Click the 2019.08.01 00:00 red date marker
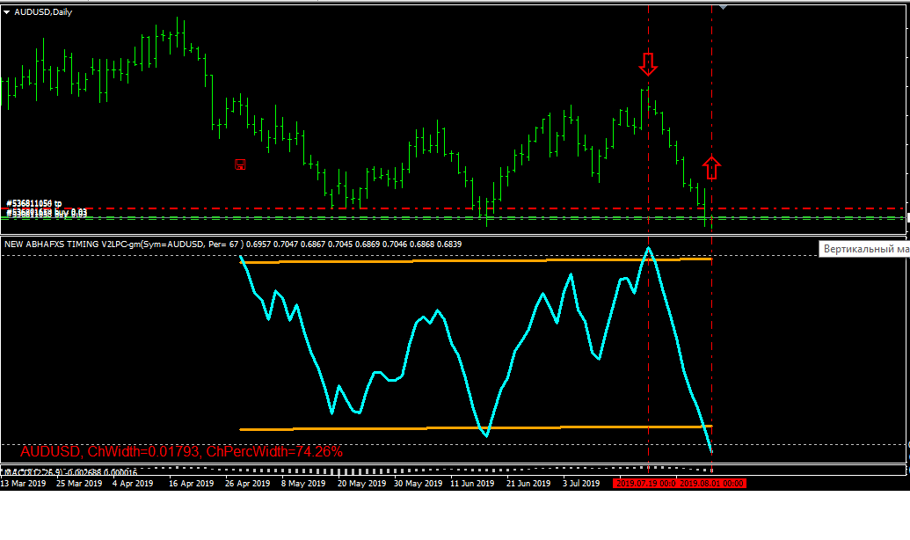 click(711, 483)
